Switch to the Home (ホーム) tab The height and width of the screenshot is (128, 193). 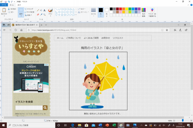tap(12, 5)
